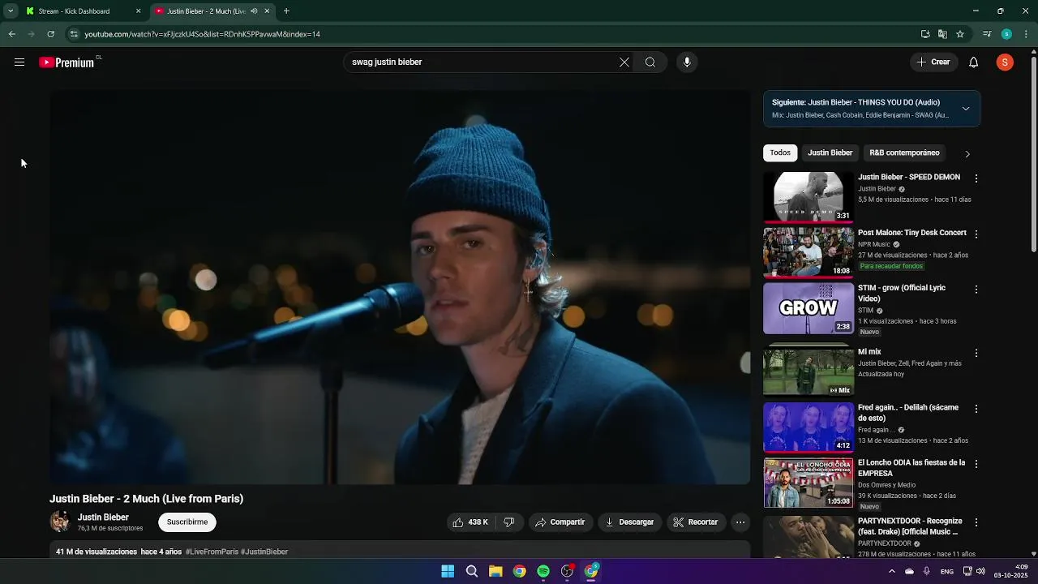
Task: Open the #JustinBieber hashtag
Action: 264,552
